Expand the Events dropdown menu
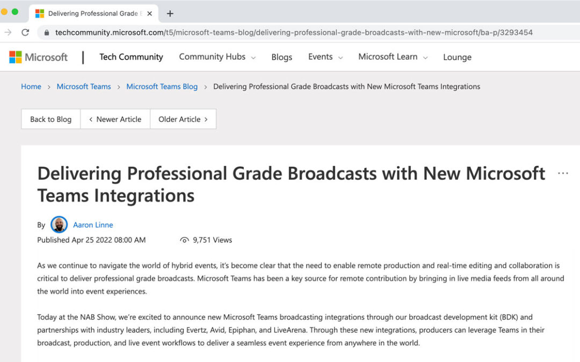 tap(325, 57)
